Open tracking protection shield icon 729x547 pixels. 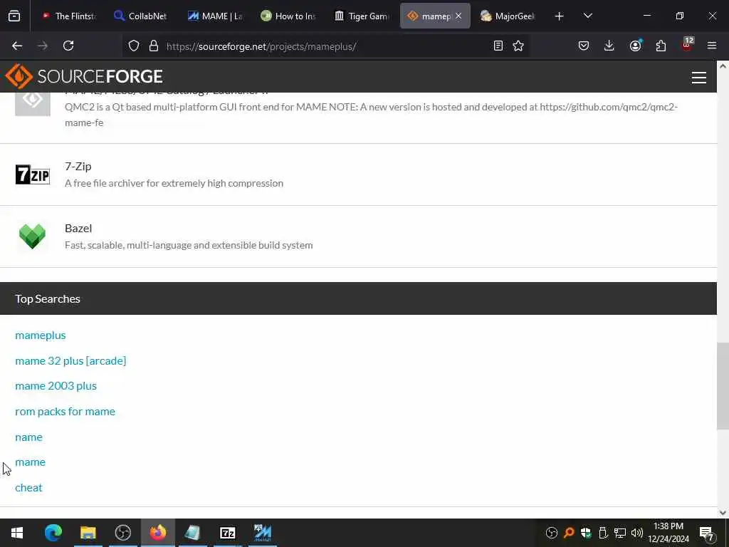tap(134, 46)
